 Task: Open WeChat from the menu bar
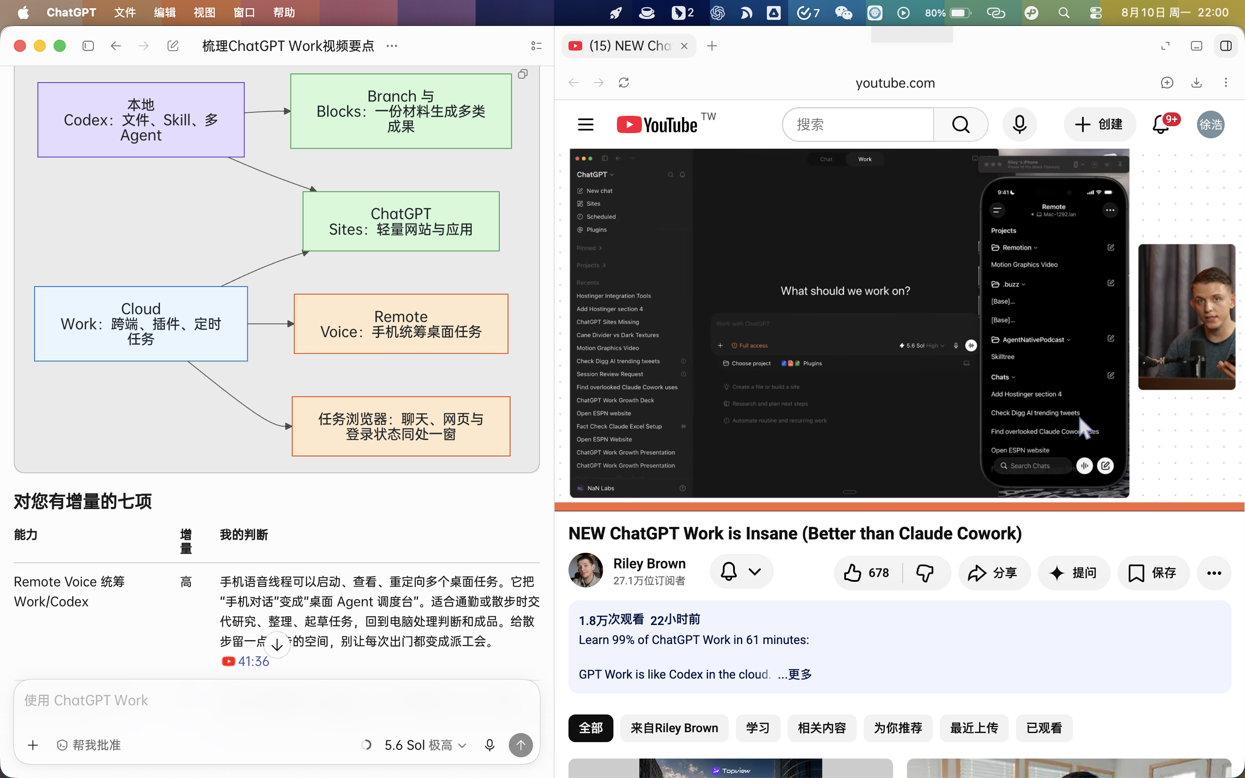[x=844, y=13]
